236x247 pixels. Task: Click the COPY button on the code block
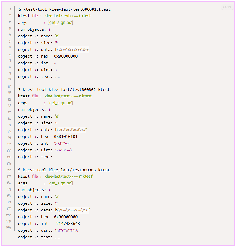(227, 7)
